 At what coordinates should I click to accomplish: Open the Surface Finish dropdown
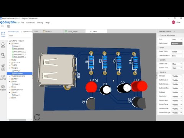point(177,68)
